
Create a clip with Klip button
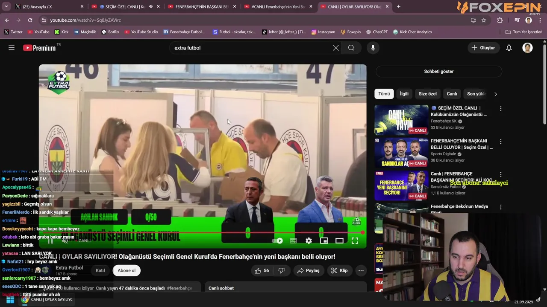[x=339, y=270]
